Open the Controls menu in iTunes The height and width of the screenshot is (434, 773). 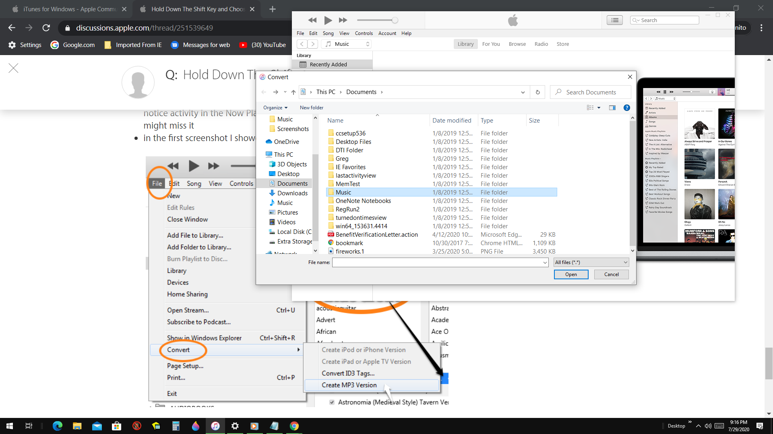click(364, 33)
